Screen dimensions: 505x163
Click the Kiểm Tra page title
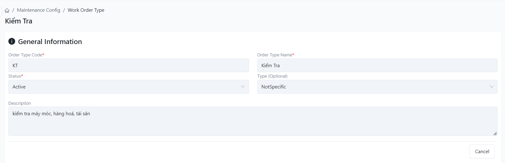[x=19, y=21]
